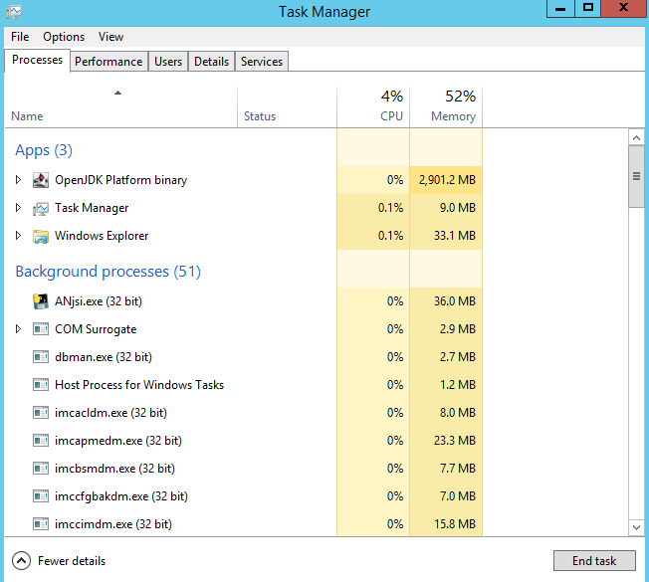This screenshot has width=649, height=582.
Task: Click the imcapmedm.exe process icon
Action: 41,441
